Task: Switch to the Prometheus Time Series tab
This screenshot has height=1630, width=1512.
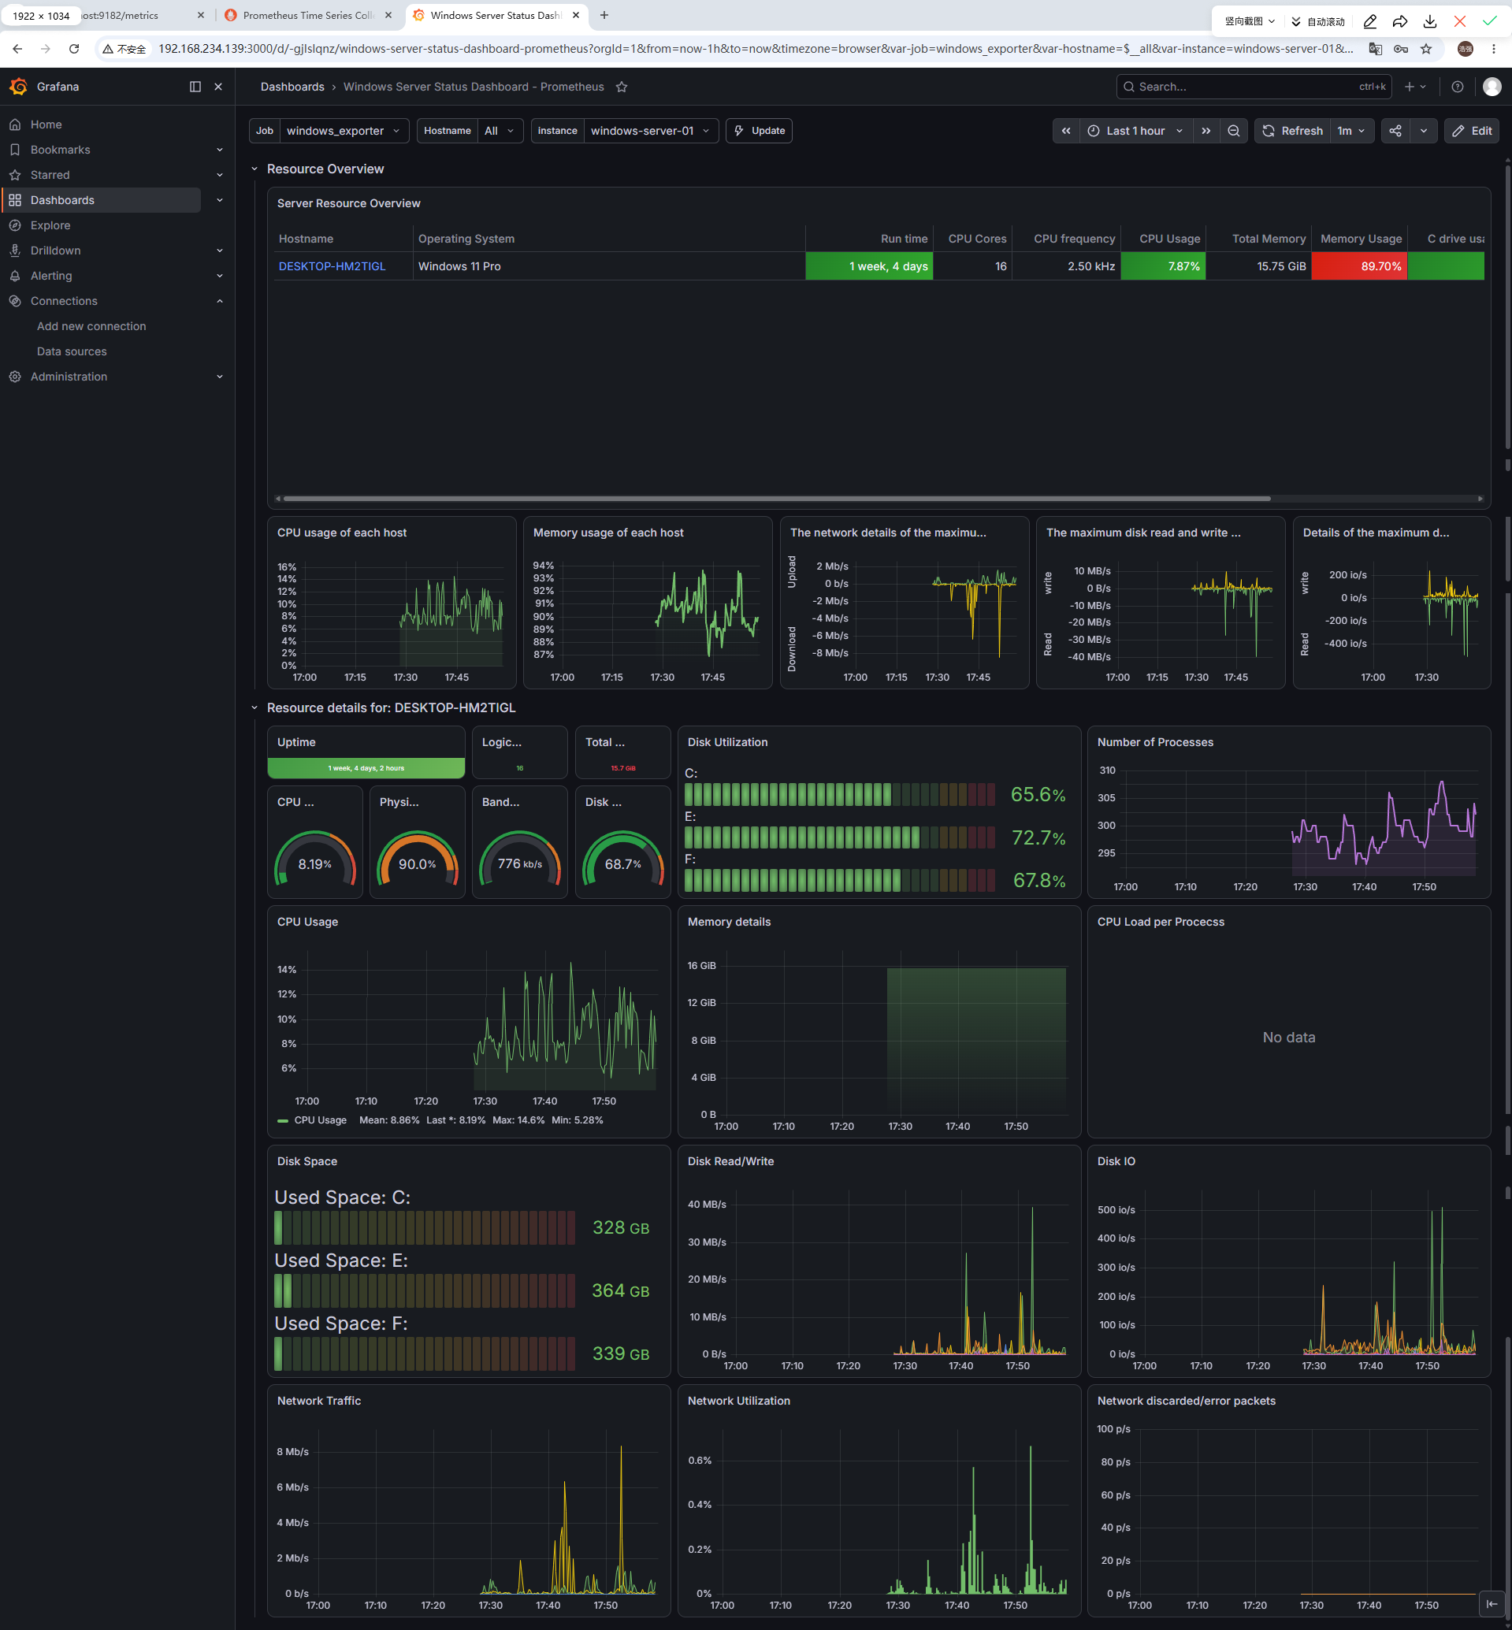Action: [x=308, y=16]
